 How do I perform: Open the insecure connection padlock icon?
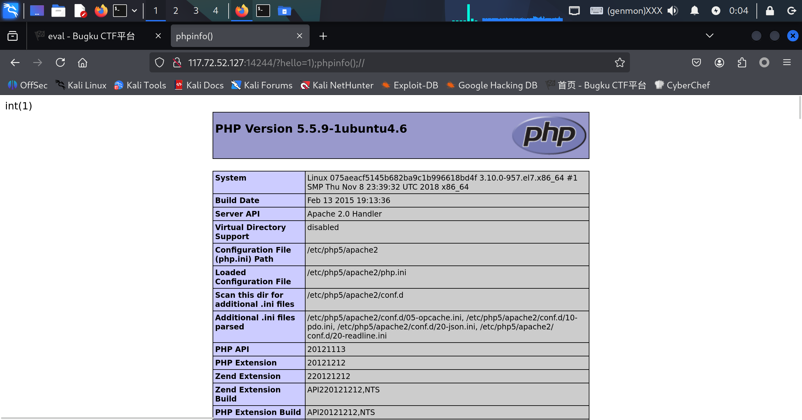(x=177, y=63)
